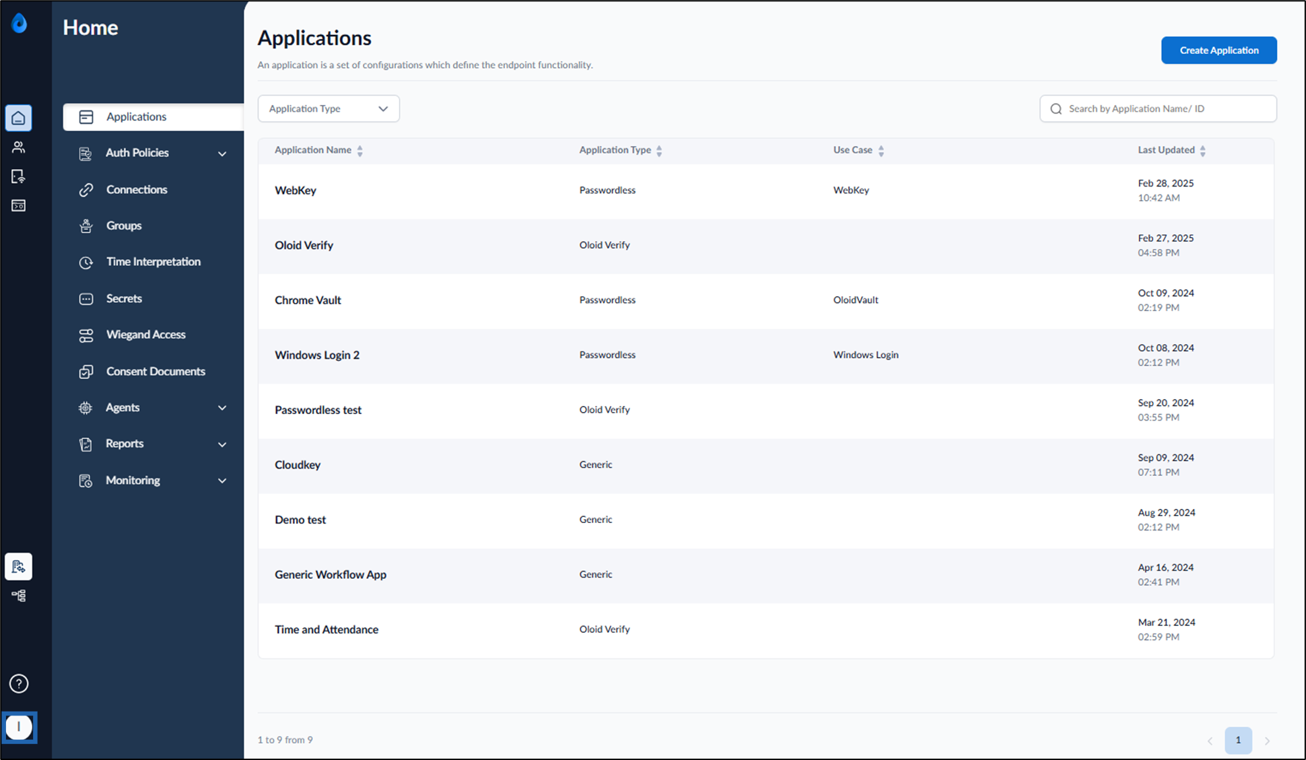This screenshot has width=1306, height=760.
Task: Expand the Auth Policies menu chevron
Action: click(222, 153)
